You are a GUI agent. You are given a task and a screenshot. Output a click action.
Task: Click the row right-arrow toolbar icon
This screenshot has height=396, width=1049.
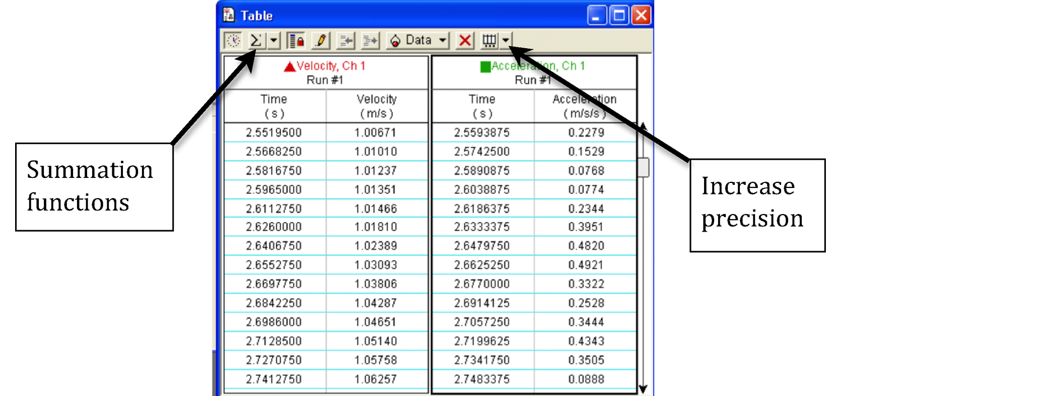pyautogui.click(x=370, y=41)
